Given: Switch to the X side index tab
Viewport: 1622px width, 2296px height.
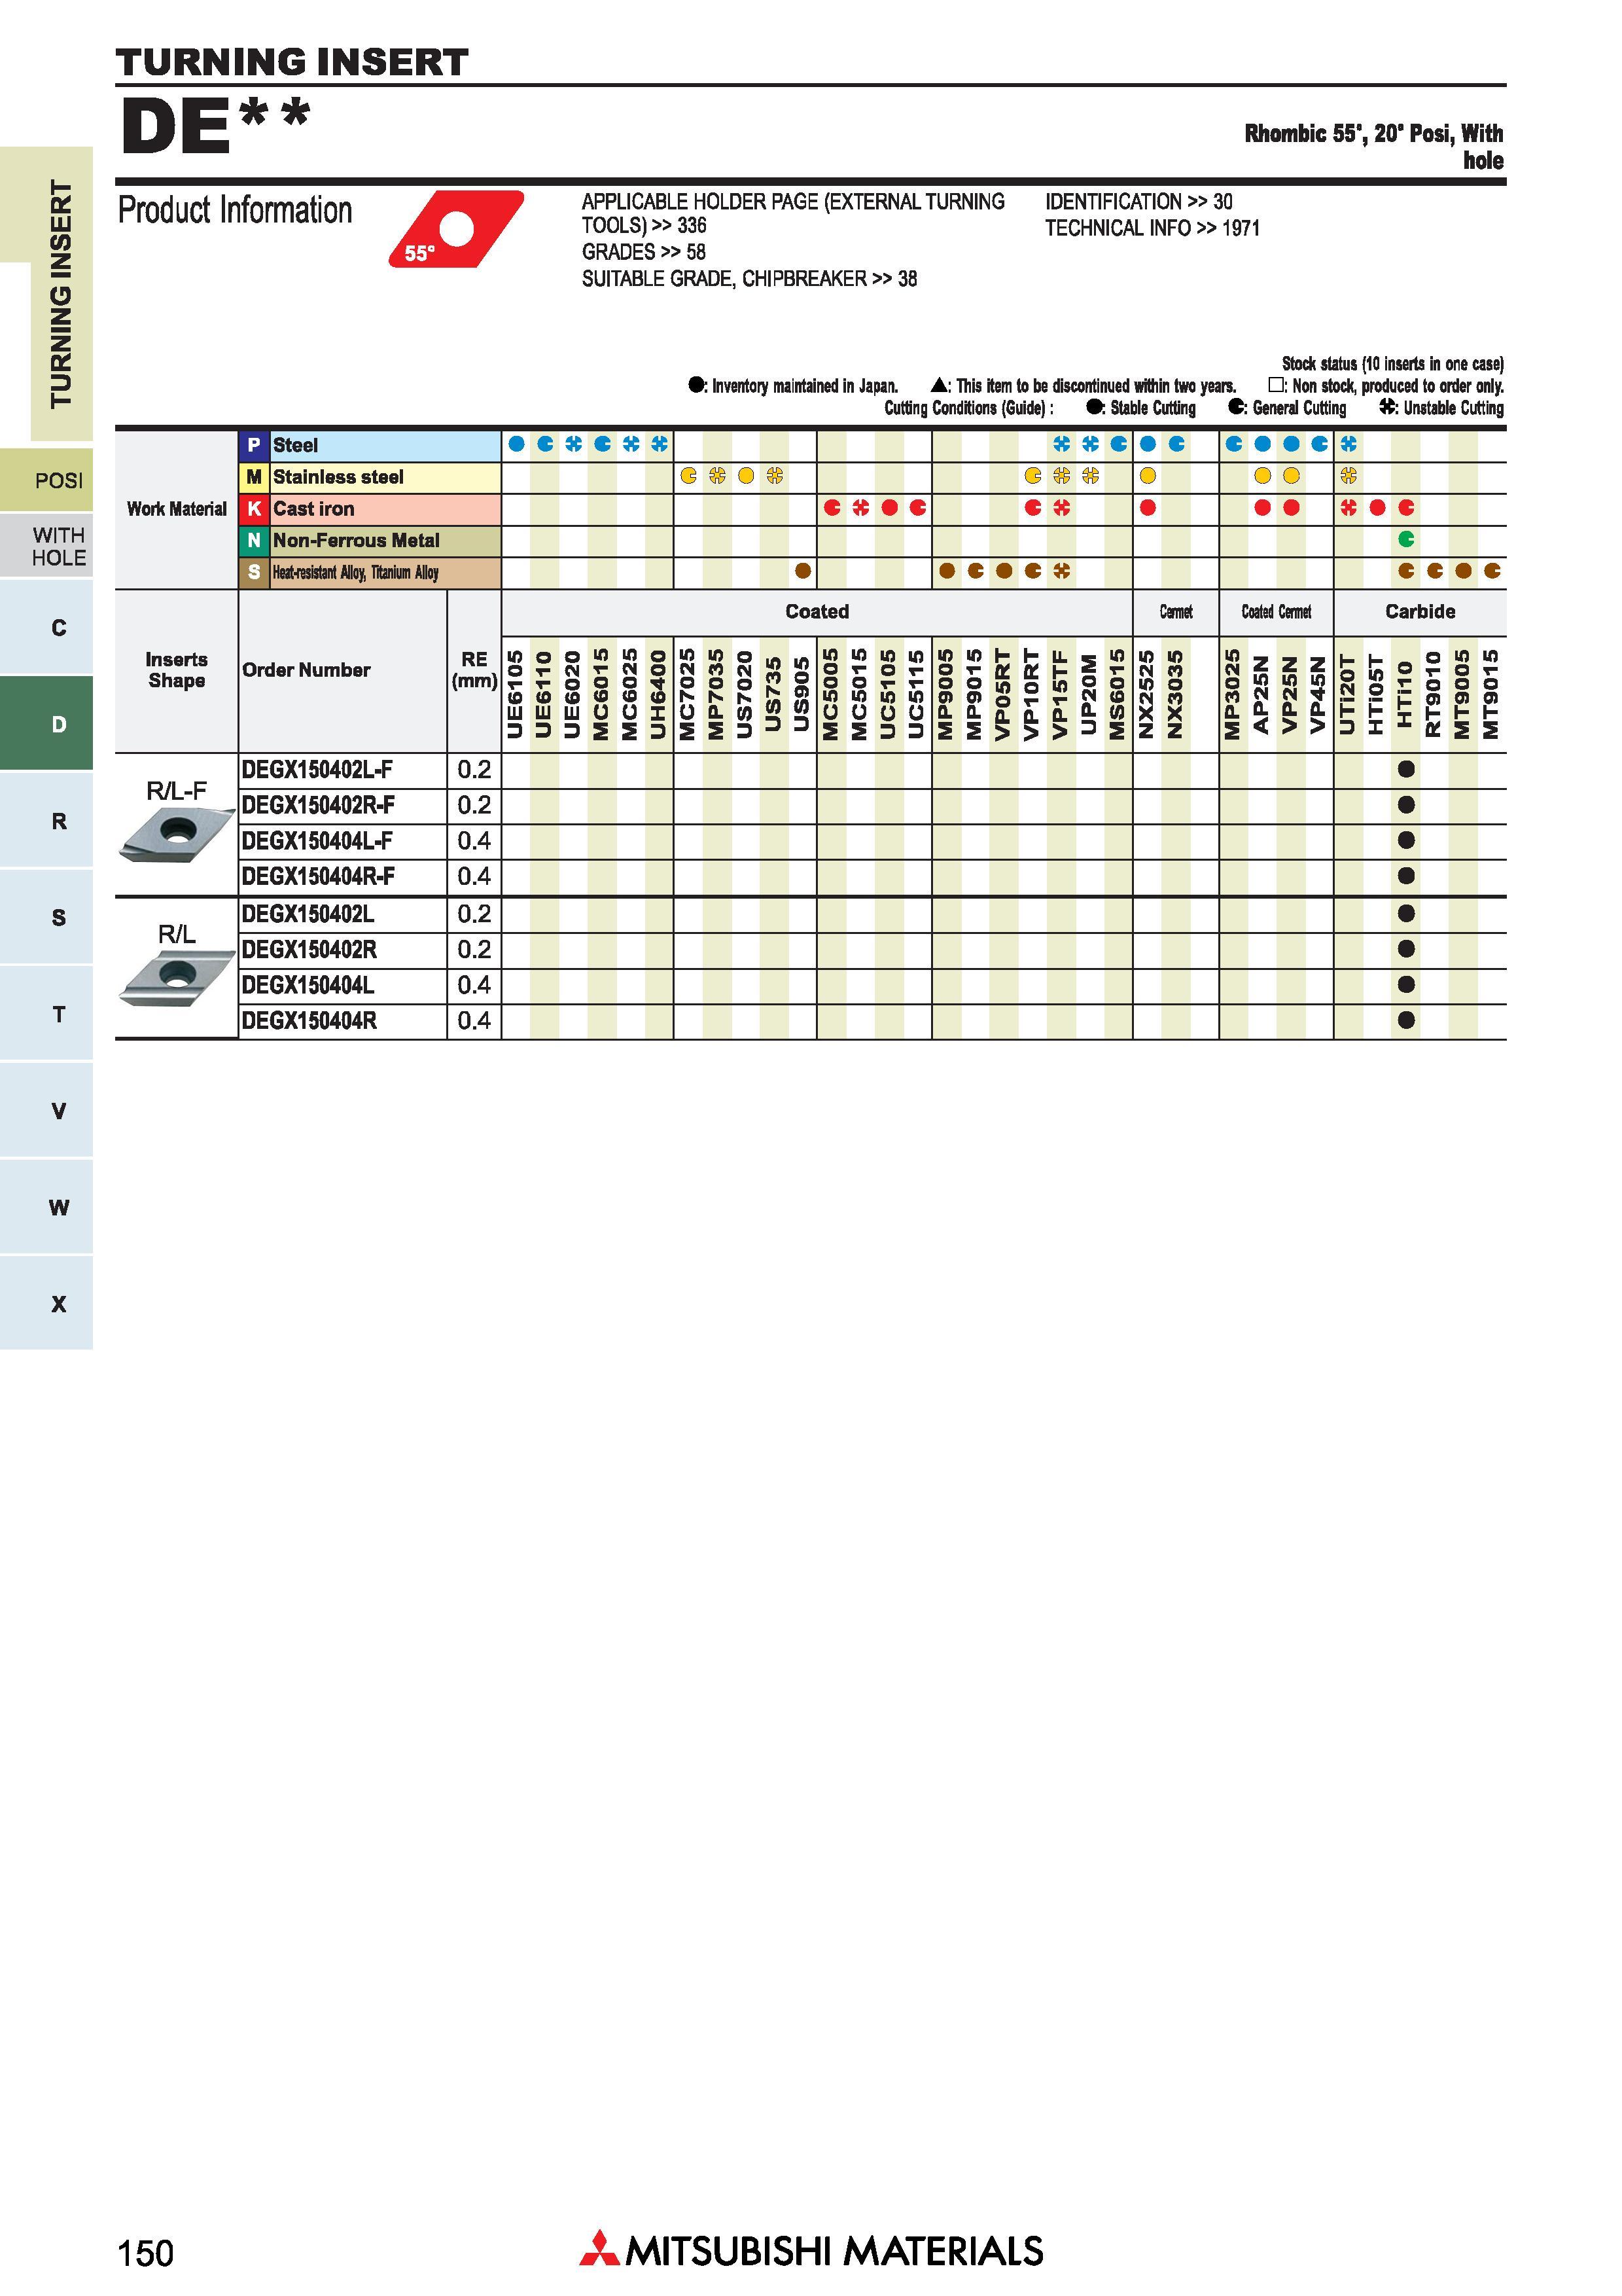Looking at the screenshot, I should click(47, 1304).
